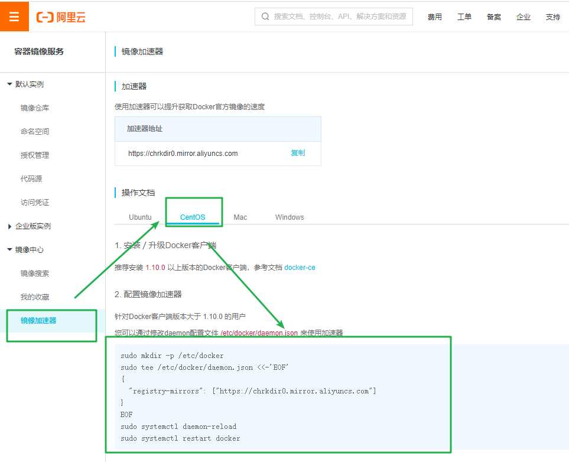Image resolution: width=569 pixels, height=462 pixels.
Task: Click the 'sudo mkdir -p /etc/docker' line
Action: [172, 356]
